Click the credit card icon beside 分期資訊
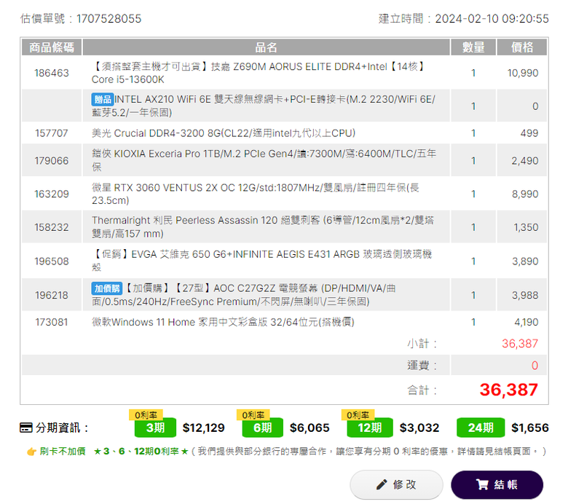 [25, 428]
